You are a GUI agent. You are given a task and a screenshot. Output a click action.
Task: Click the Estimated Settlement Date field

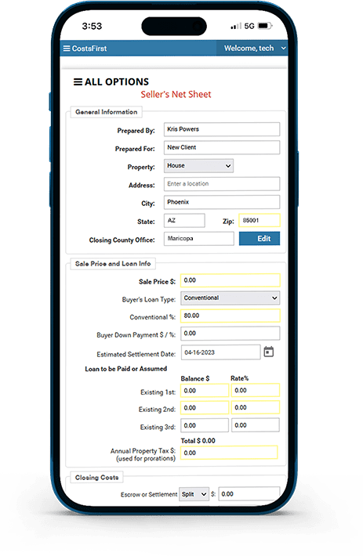[221, 352]
